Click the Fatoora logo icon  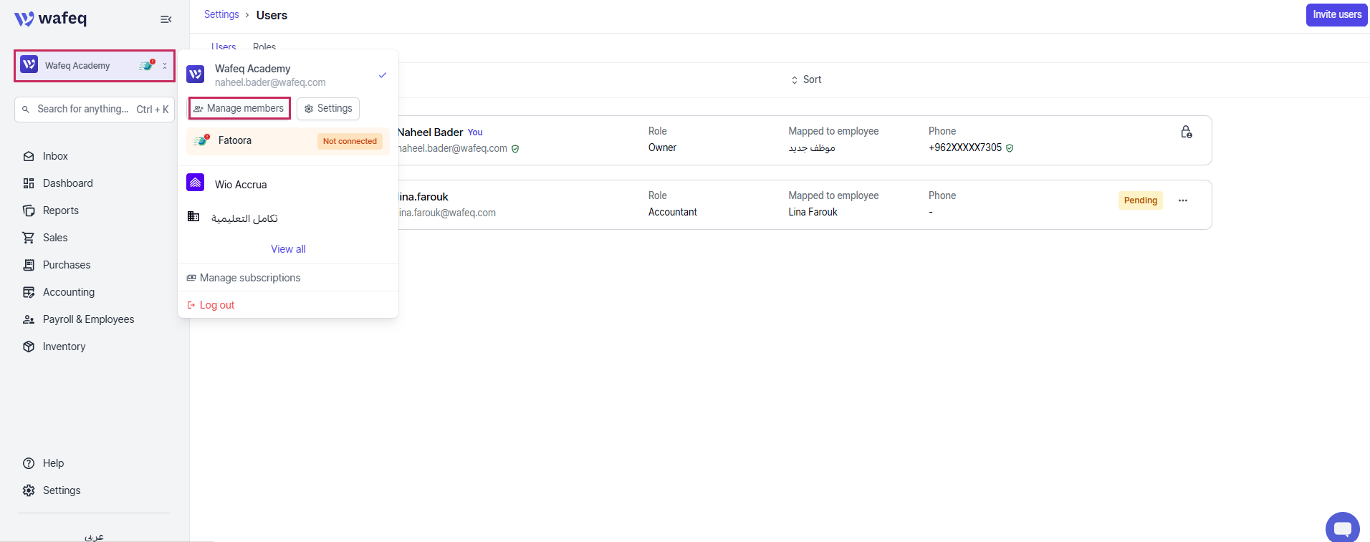(201, 140)
